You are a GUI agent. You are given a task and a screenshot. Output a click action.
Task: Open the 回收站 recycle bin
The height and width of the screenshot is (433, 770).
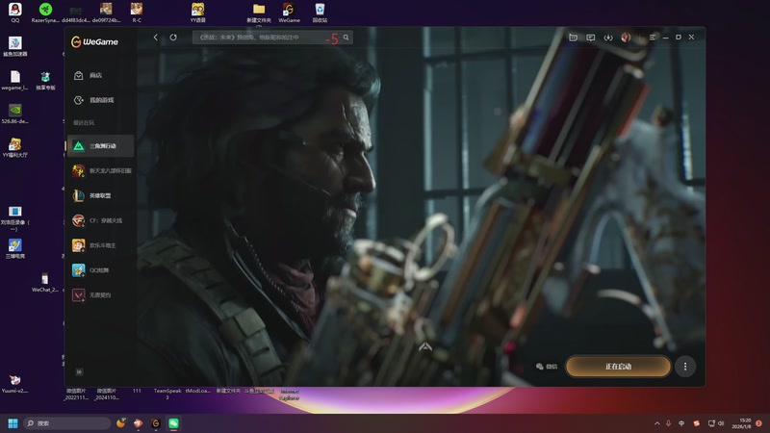click(x=320, y=13)
